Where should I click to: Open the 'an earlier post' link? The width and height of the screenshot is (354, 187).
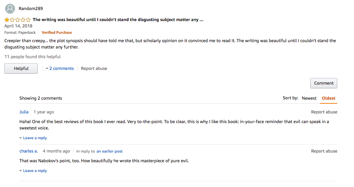tap(109, 151)
